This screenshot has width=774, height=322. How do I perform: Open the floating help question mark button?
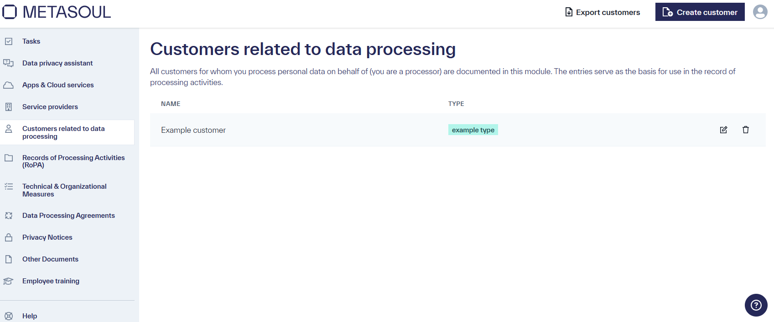pos(756,305)
